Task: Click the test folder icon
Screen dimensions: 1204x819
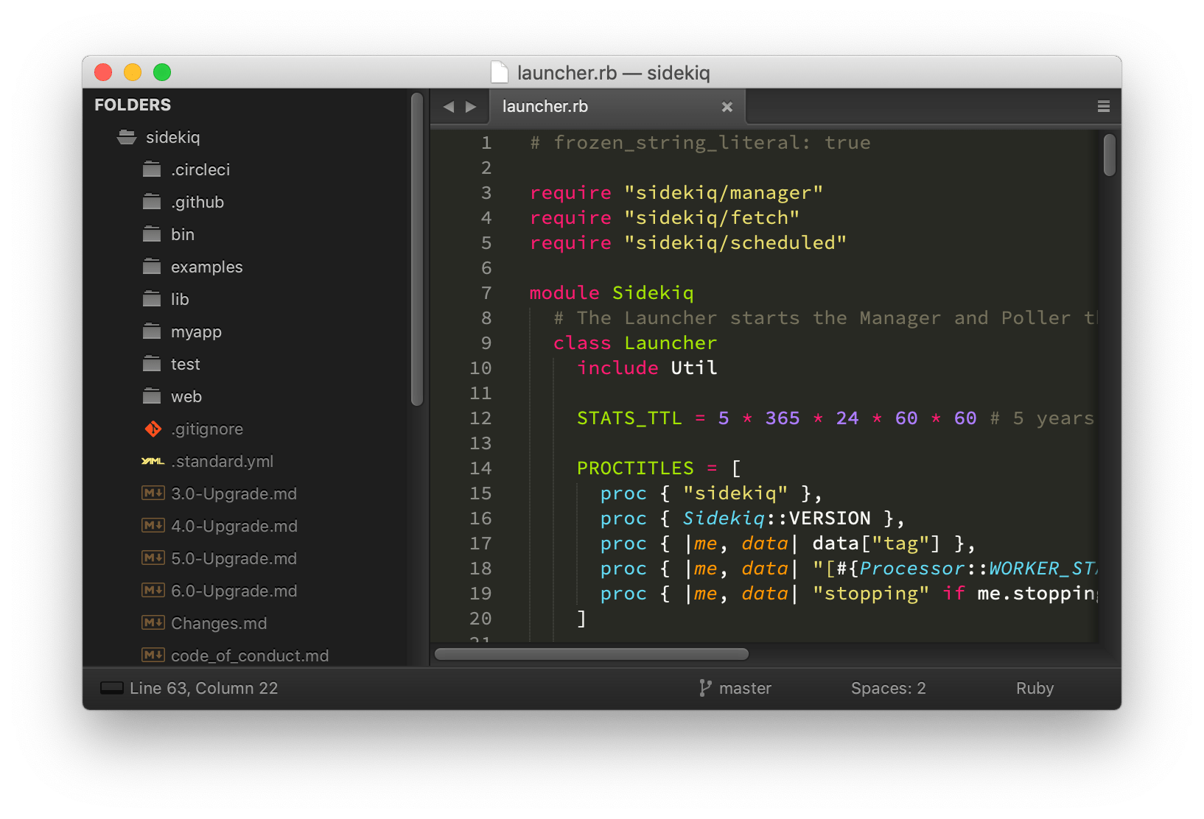Action: (152, 364)
